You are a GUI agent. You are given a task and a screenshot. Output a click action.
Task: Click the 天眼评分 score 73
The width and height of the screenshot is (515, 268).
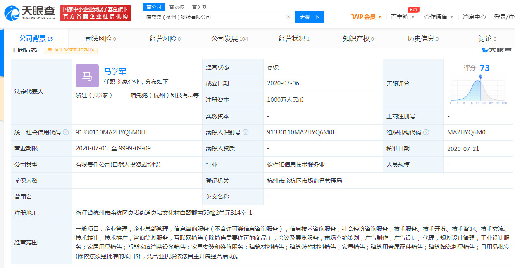tap(484, 68)
